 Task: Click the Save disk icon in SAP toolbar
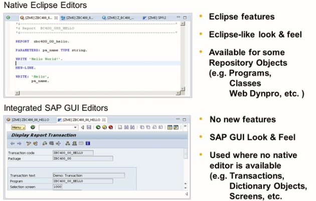pyautogui.click(x=89, y=127)
